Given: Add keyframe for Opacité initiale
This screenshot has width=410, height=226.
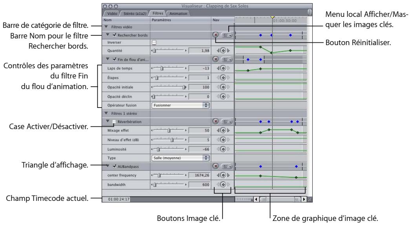Looking at the screenshot, I should pyautogui.click(x=223, y=87).
